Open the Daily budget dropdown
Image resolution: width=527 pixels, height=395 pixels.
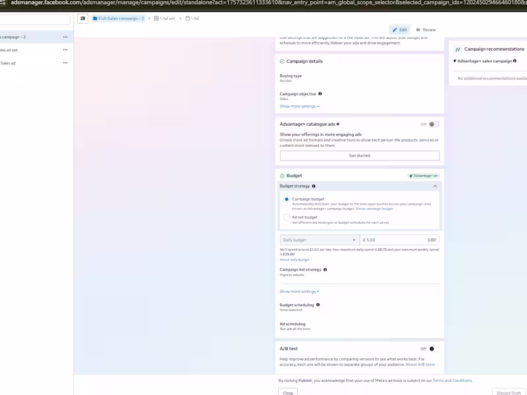coord(319,240)
